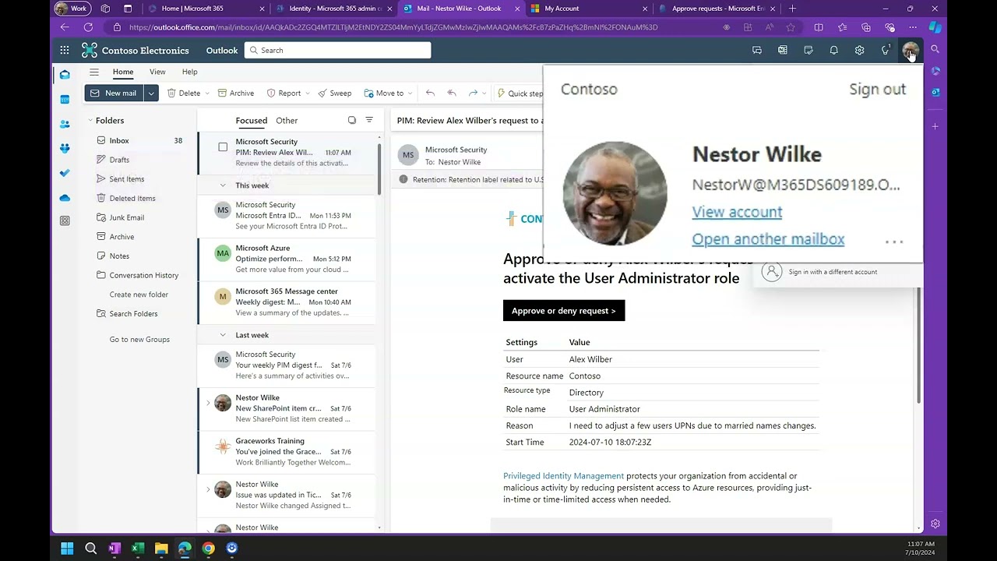Select the Other inbox tab
Screen dimensions: 997x561
pos(287,120)
